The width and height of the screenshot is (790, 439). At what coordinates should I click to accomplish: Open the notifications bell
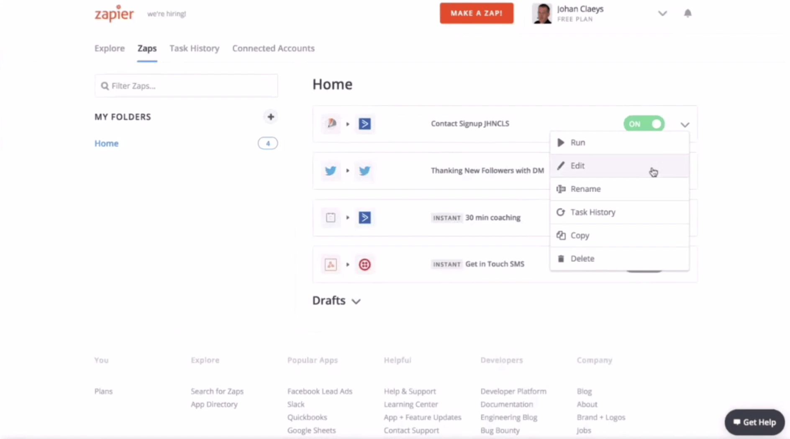(687, 13)
